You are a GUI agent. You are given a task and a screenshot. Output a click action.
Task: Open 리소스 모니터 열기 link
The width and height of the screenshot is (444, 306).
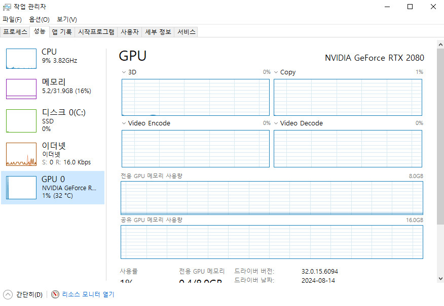point(88,294)
